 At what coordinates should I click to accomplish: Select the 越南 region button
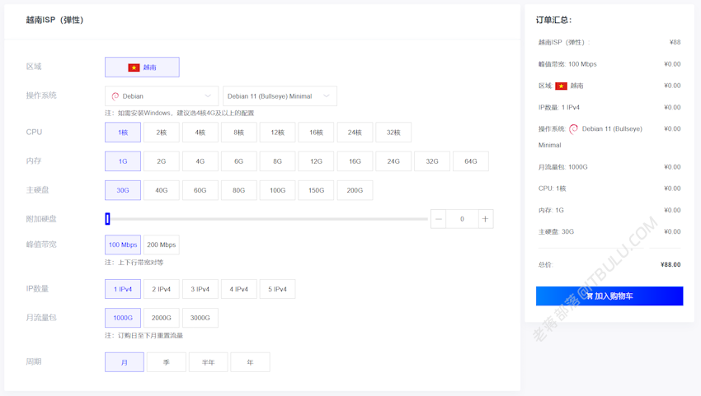pos(142,67)
